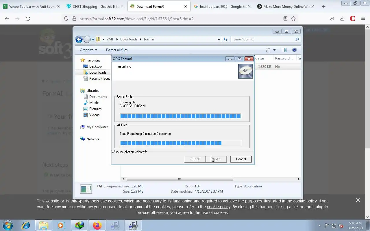Click the Current File progress bar
This screenshot has width=370, height=231.
180,116
